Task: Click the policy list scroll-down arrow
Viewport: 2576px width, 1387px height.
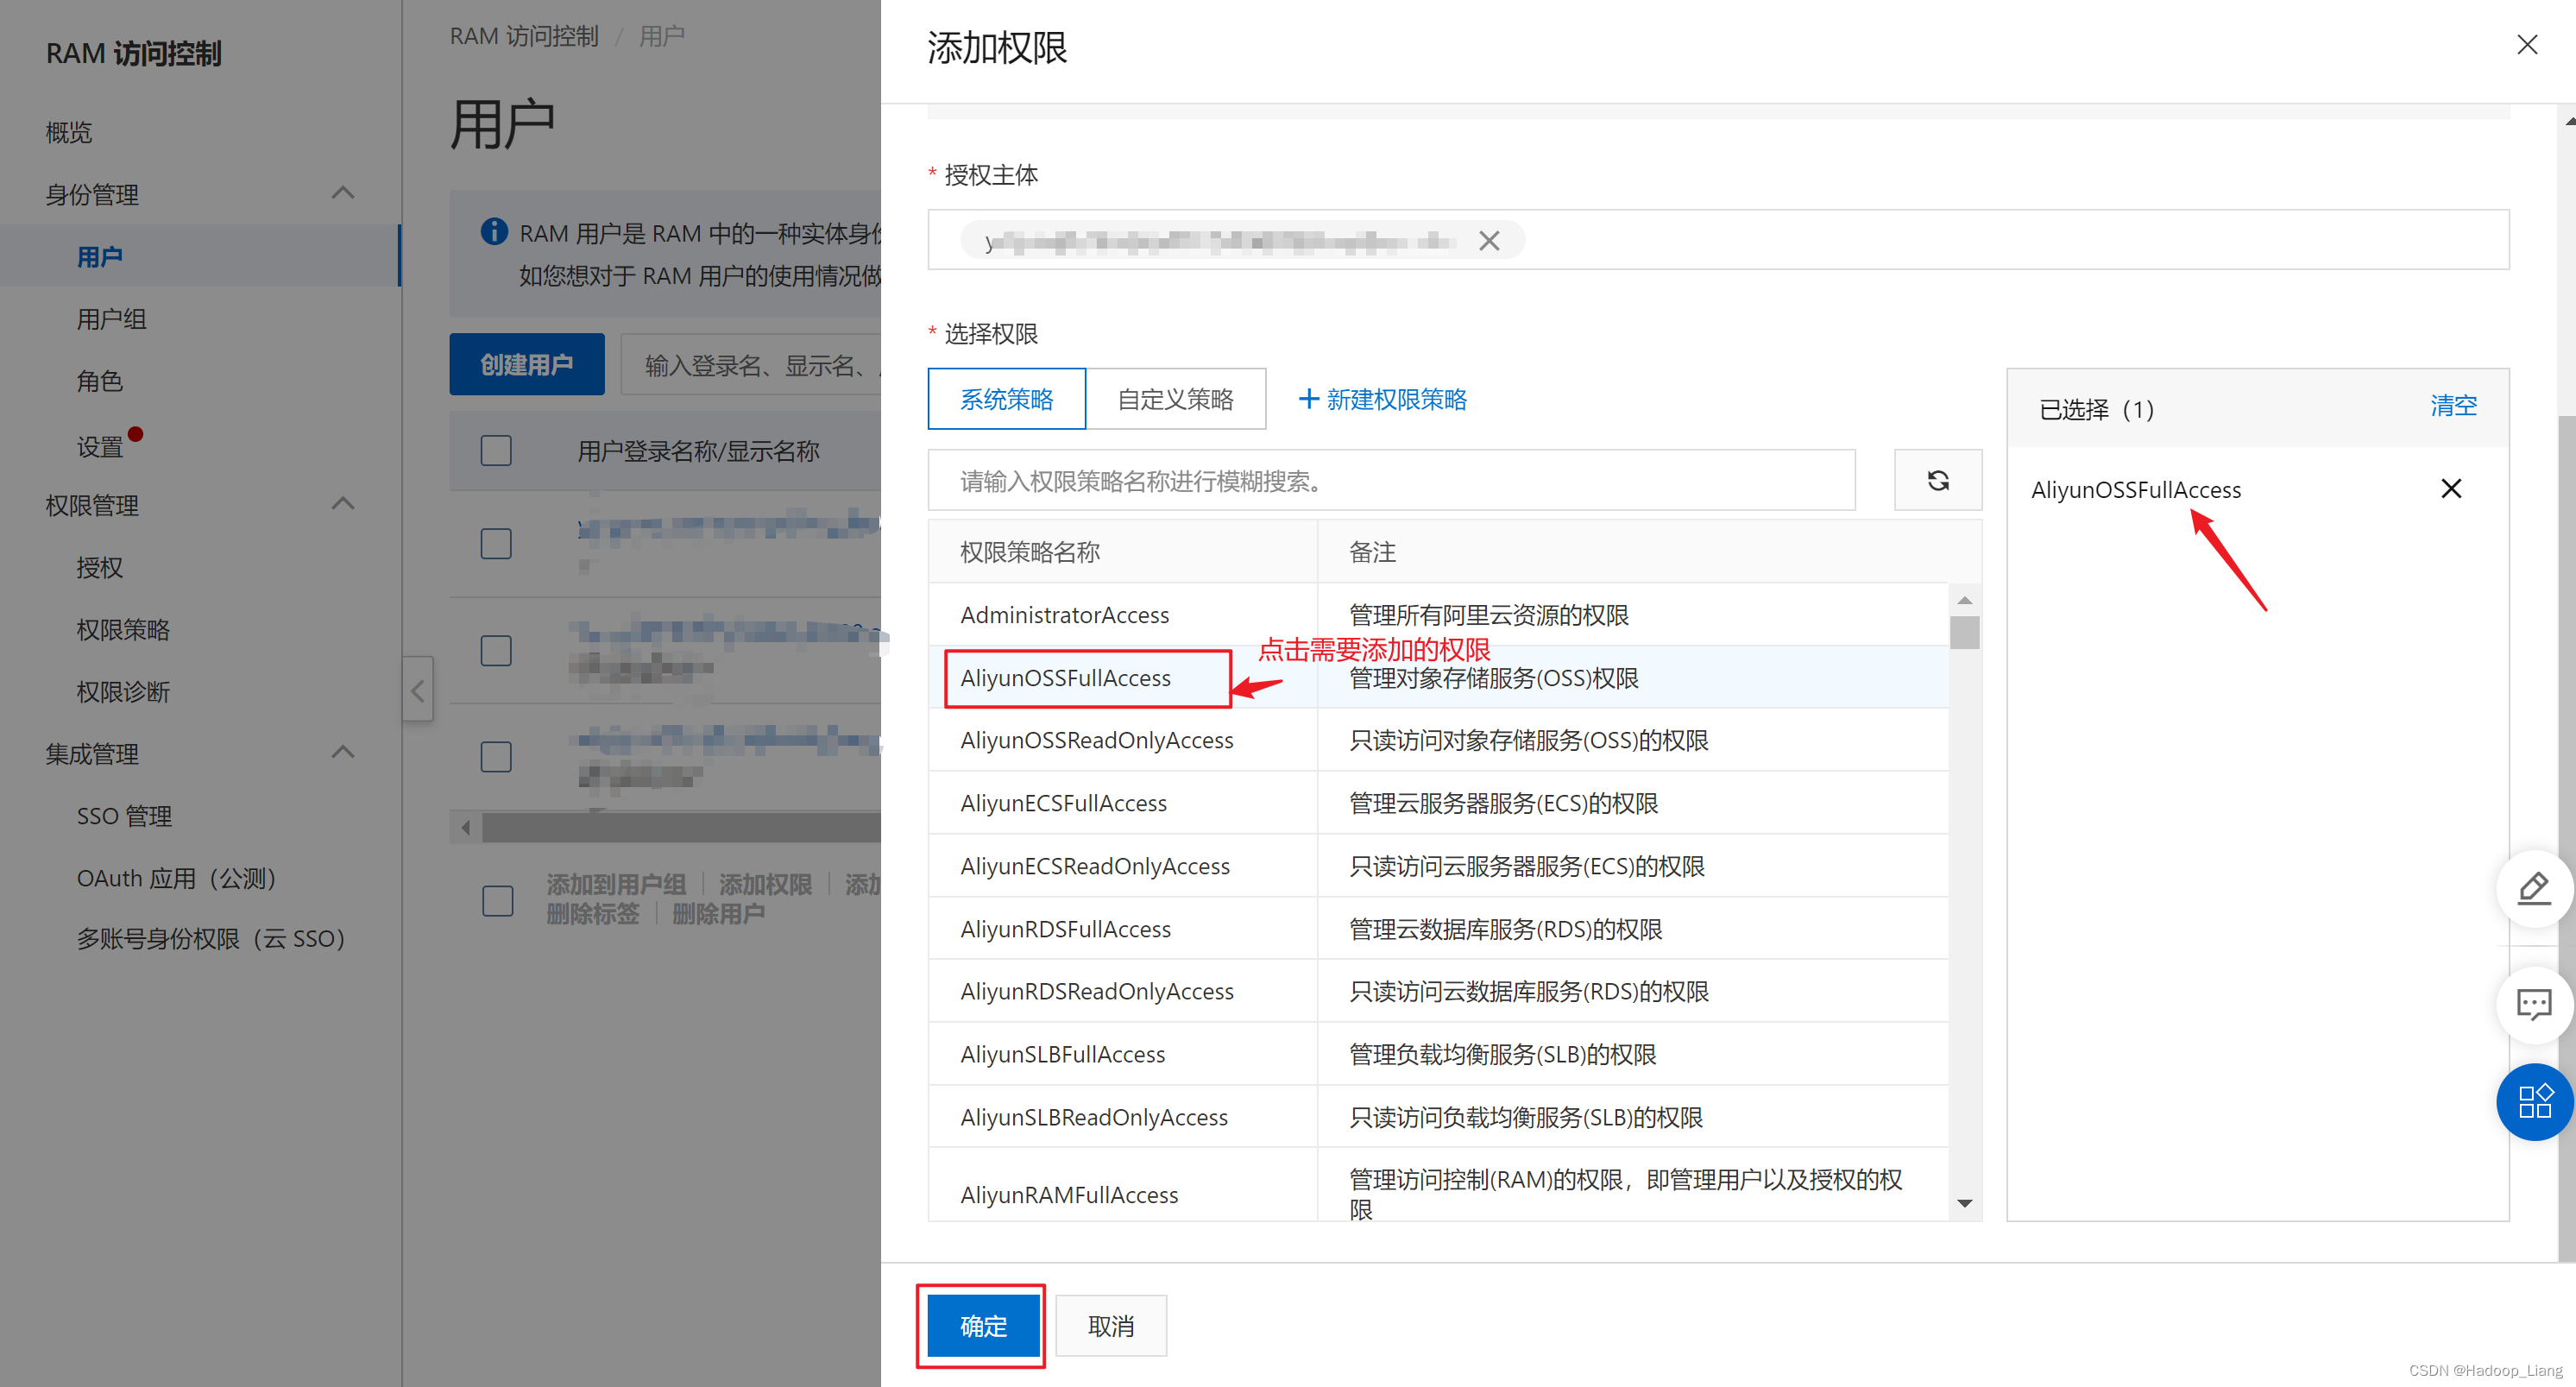Action: (1964, 1203)
